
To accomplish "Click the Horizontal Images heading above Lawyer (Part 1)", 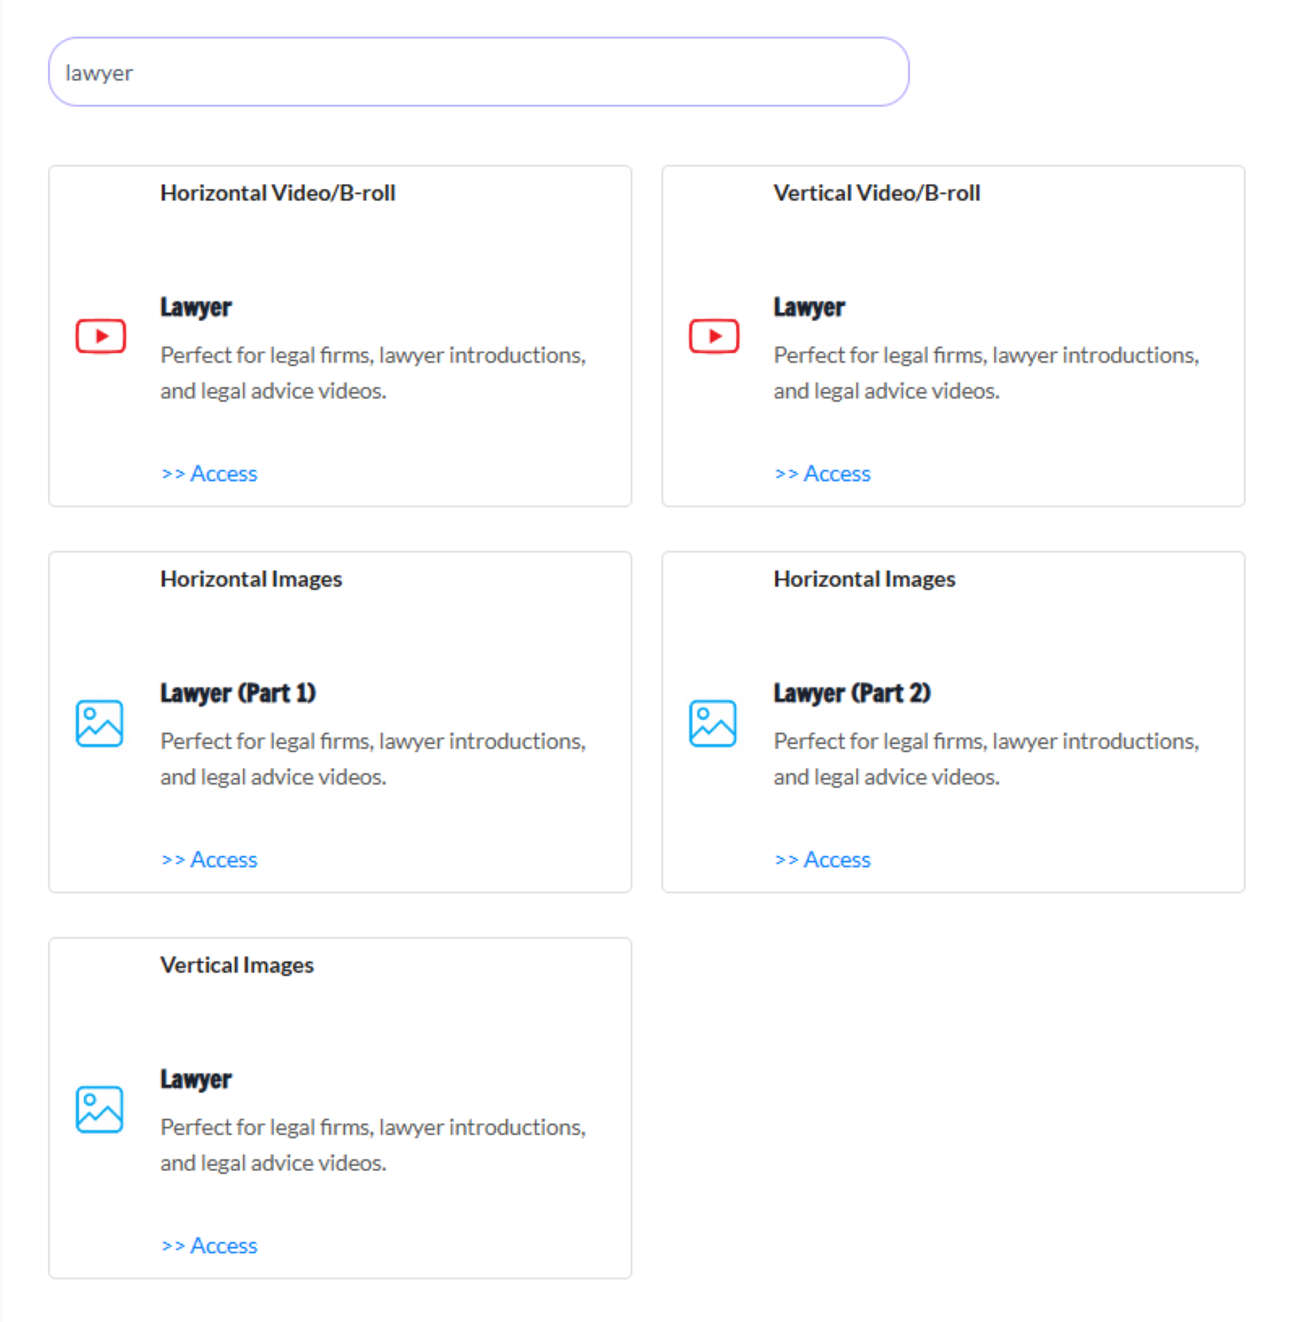I will [251, 579].
